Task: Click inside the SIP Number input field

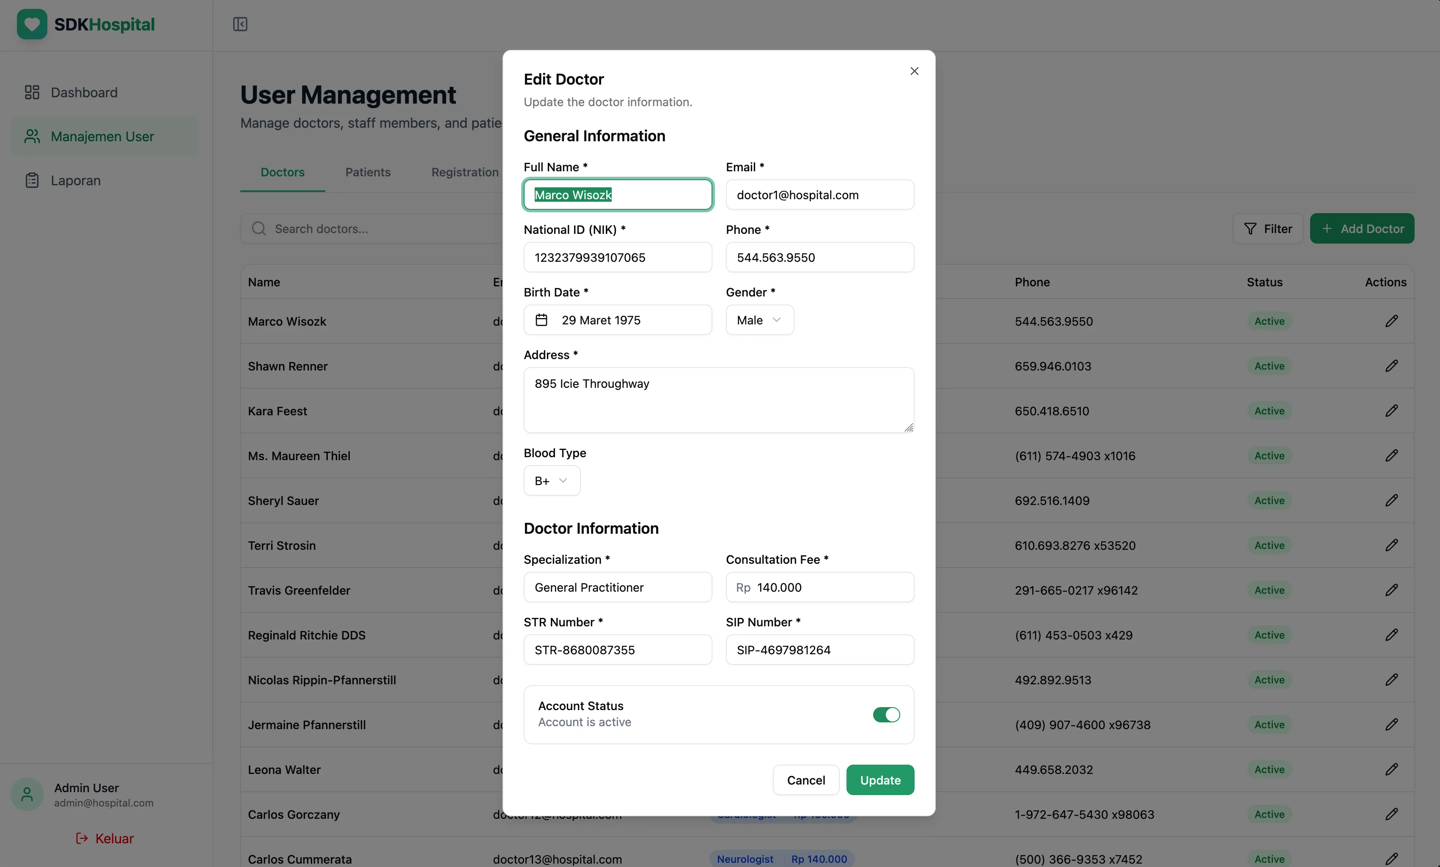Action: coord(819,650)
